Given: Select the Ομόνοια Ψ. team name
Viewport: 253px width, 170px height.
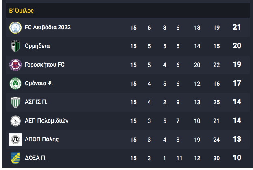Looking at the screenshot, I should [x=39, y=83].
